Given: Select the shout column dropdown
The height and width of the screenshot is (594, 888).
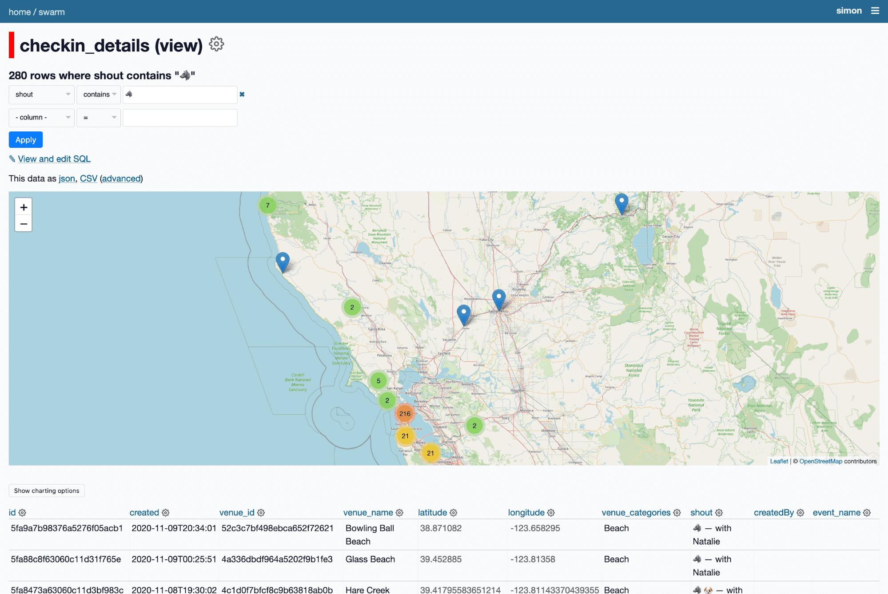Looking at the screenshot, I should click(x=41, y=95).
